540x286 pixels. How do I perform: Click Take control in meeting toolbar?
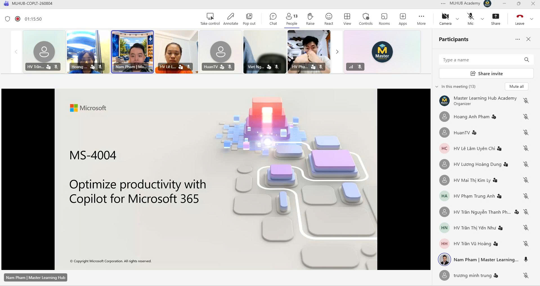210,19
